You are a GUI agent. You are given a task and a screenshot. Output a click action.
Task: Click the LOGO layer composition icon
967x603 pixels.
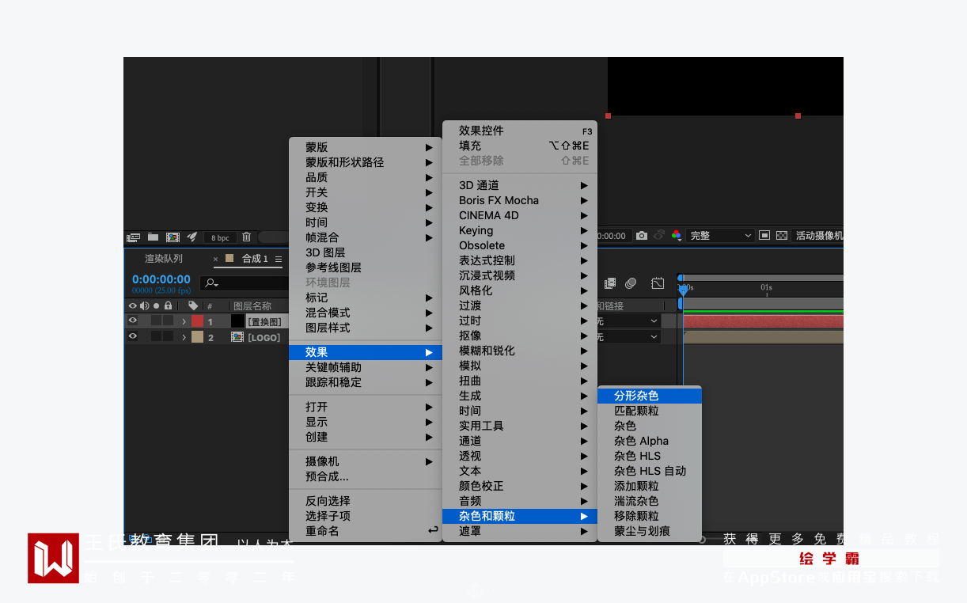point(237,337)
